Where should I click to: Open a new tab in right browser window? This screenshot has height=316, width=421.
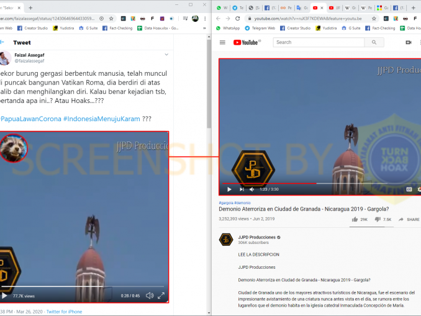coord(413,8)
